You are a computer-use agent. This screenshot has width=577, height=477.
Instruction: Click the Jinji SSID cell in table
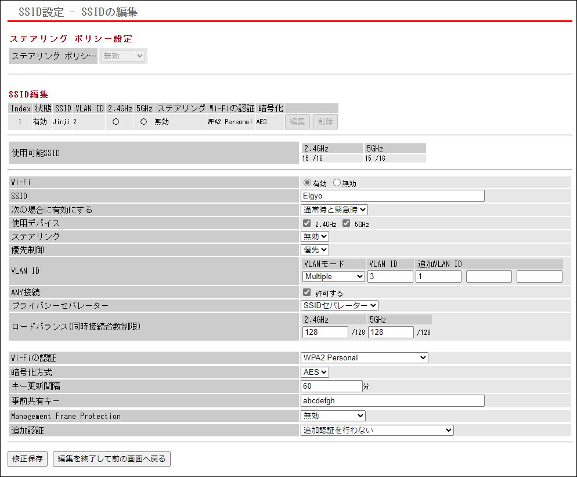[62, 122]
